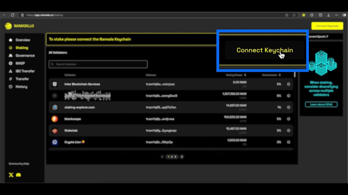The width and height of the screenshot is (348, 195).
Task: Open the X (Twitter) community link icon
Action: [11, 175]
